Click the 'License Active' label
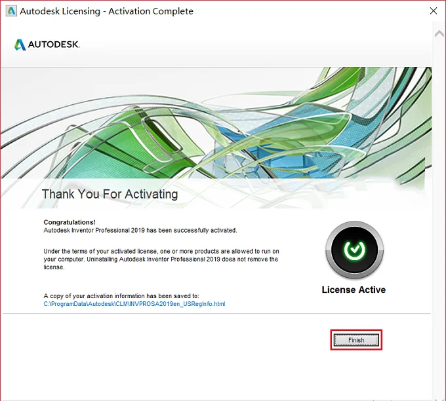This screenshot has height=401, width=446. point(354,290)
